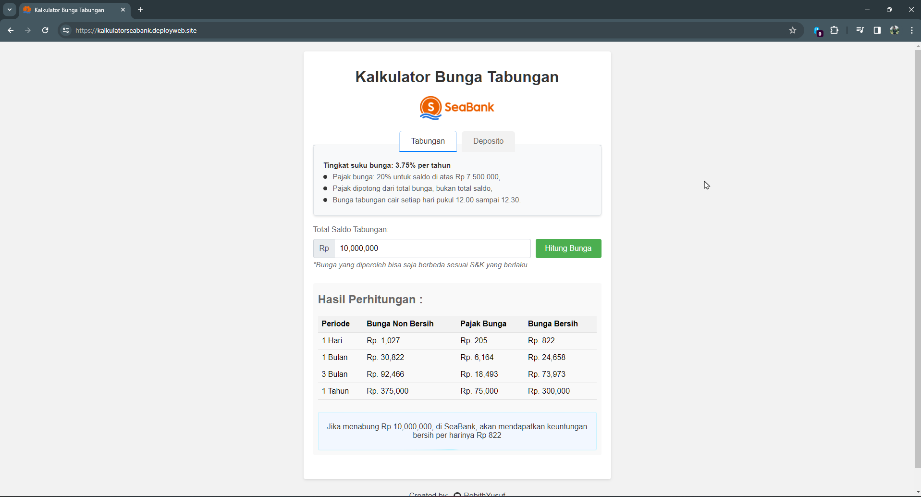Open media controls icon in toolbar
This screenshot has width=921, height=497.
coord(860,30)
